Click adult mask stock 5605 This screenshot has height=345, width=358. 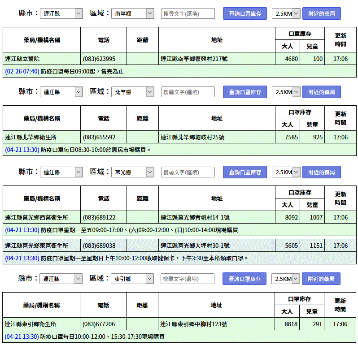(291, 246)
